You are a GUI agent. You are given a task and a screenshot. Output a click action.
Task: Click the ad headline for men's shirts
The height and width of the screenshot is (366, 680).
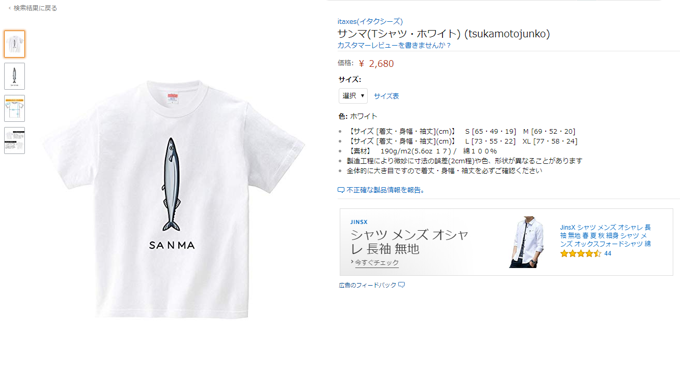[410, 242]
